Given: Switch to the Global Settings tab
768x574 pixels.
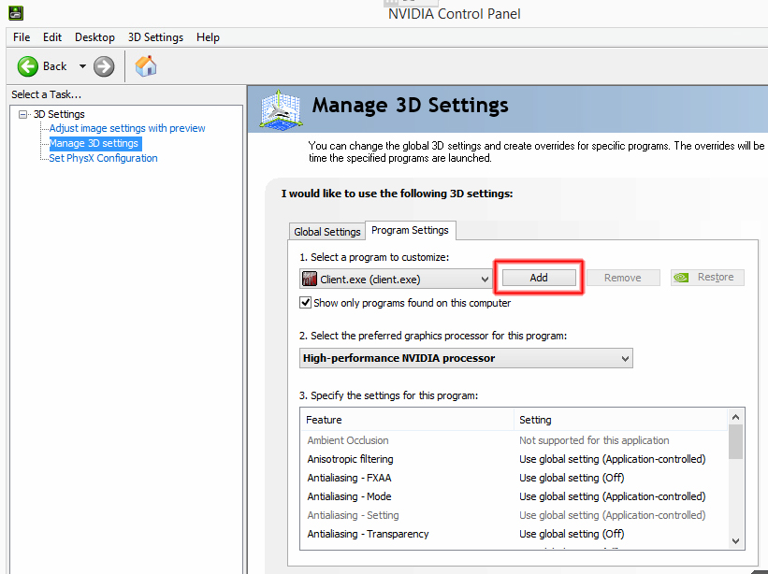Looking at the screenshot, I should tap(326, 232).
